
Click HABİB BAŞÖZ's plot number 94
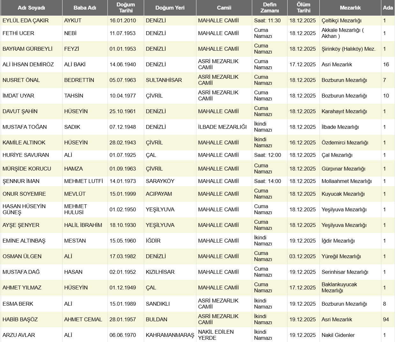tap(386, 319)
